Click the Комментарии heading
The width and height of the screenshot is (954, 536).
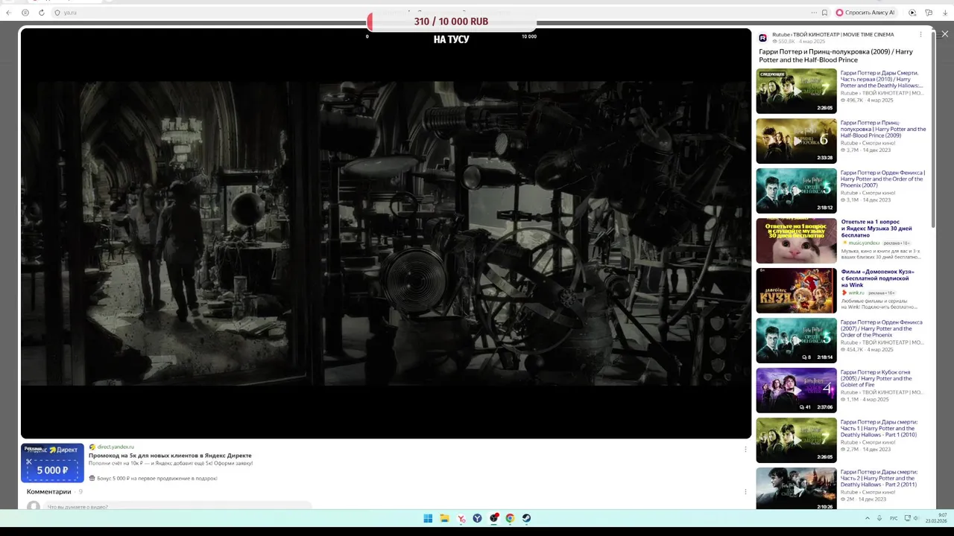click(49, 491)
